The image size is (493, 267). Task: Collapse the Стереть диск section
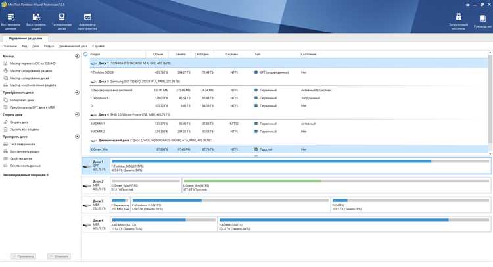point(77,114)
